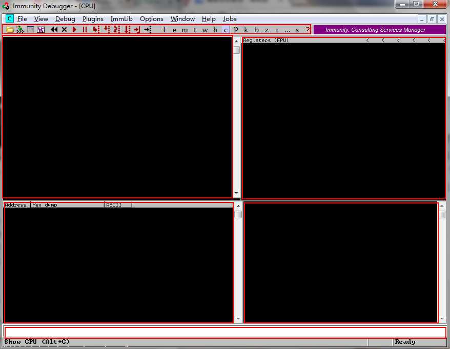Image resolution: width=450 pixels, height=349 pixels.
Task: Click the graph toolbar icon
Action: pyautogui.click(x=41, y=30)
